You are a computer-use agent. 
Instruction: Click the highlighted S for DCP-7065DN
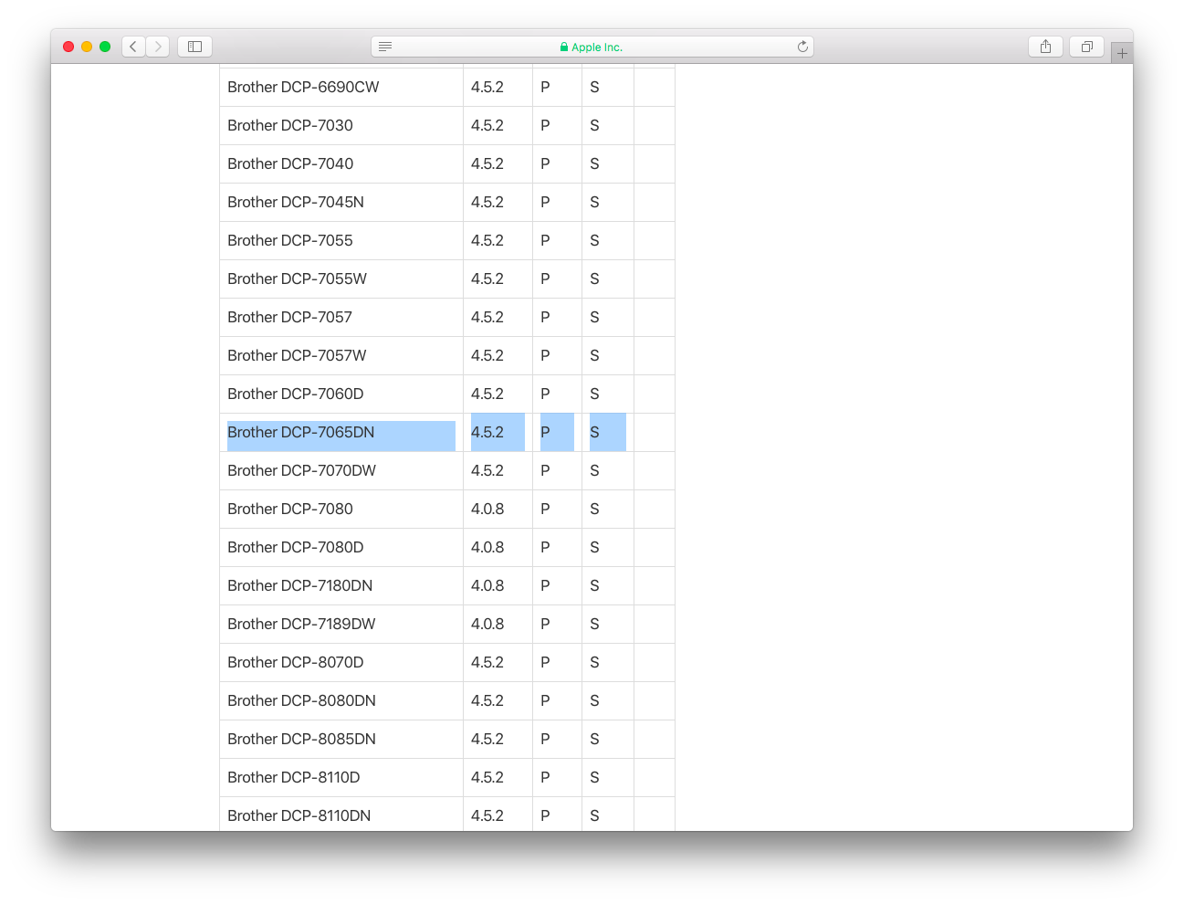pyautogui.click(x=608, y=433)
